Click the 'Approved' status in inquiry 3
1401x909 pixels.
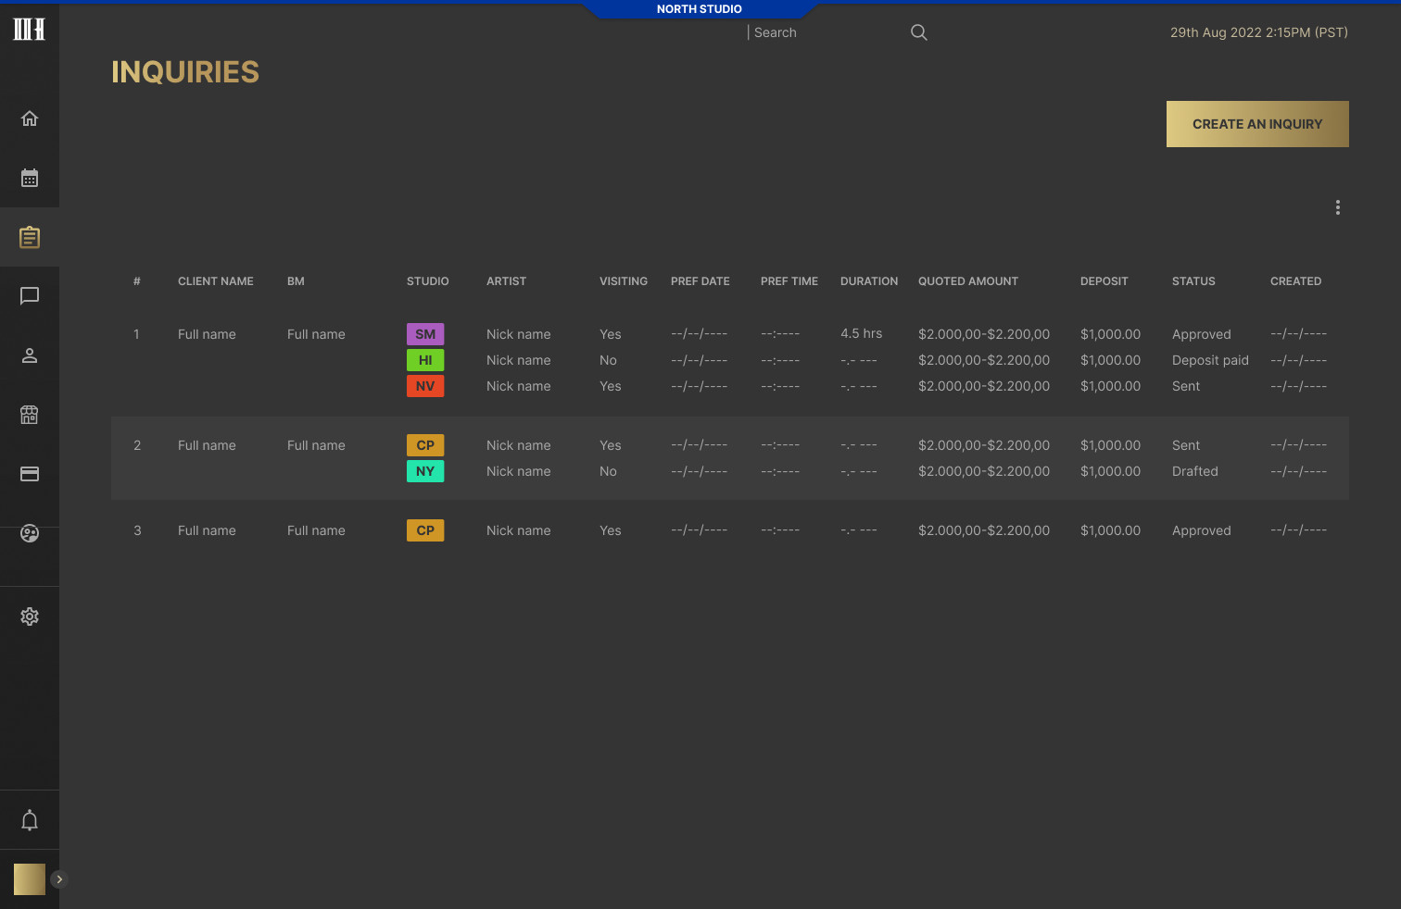[x=1202, y=530]
